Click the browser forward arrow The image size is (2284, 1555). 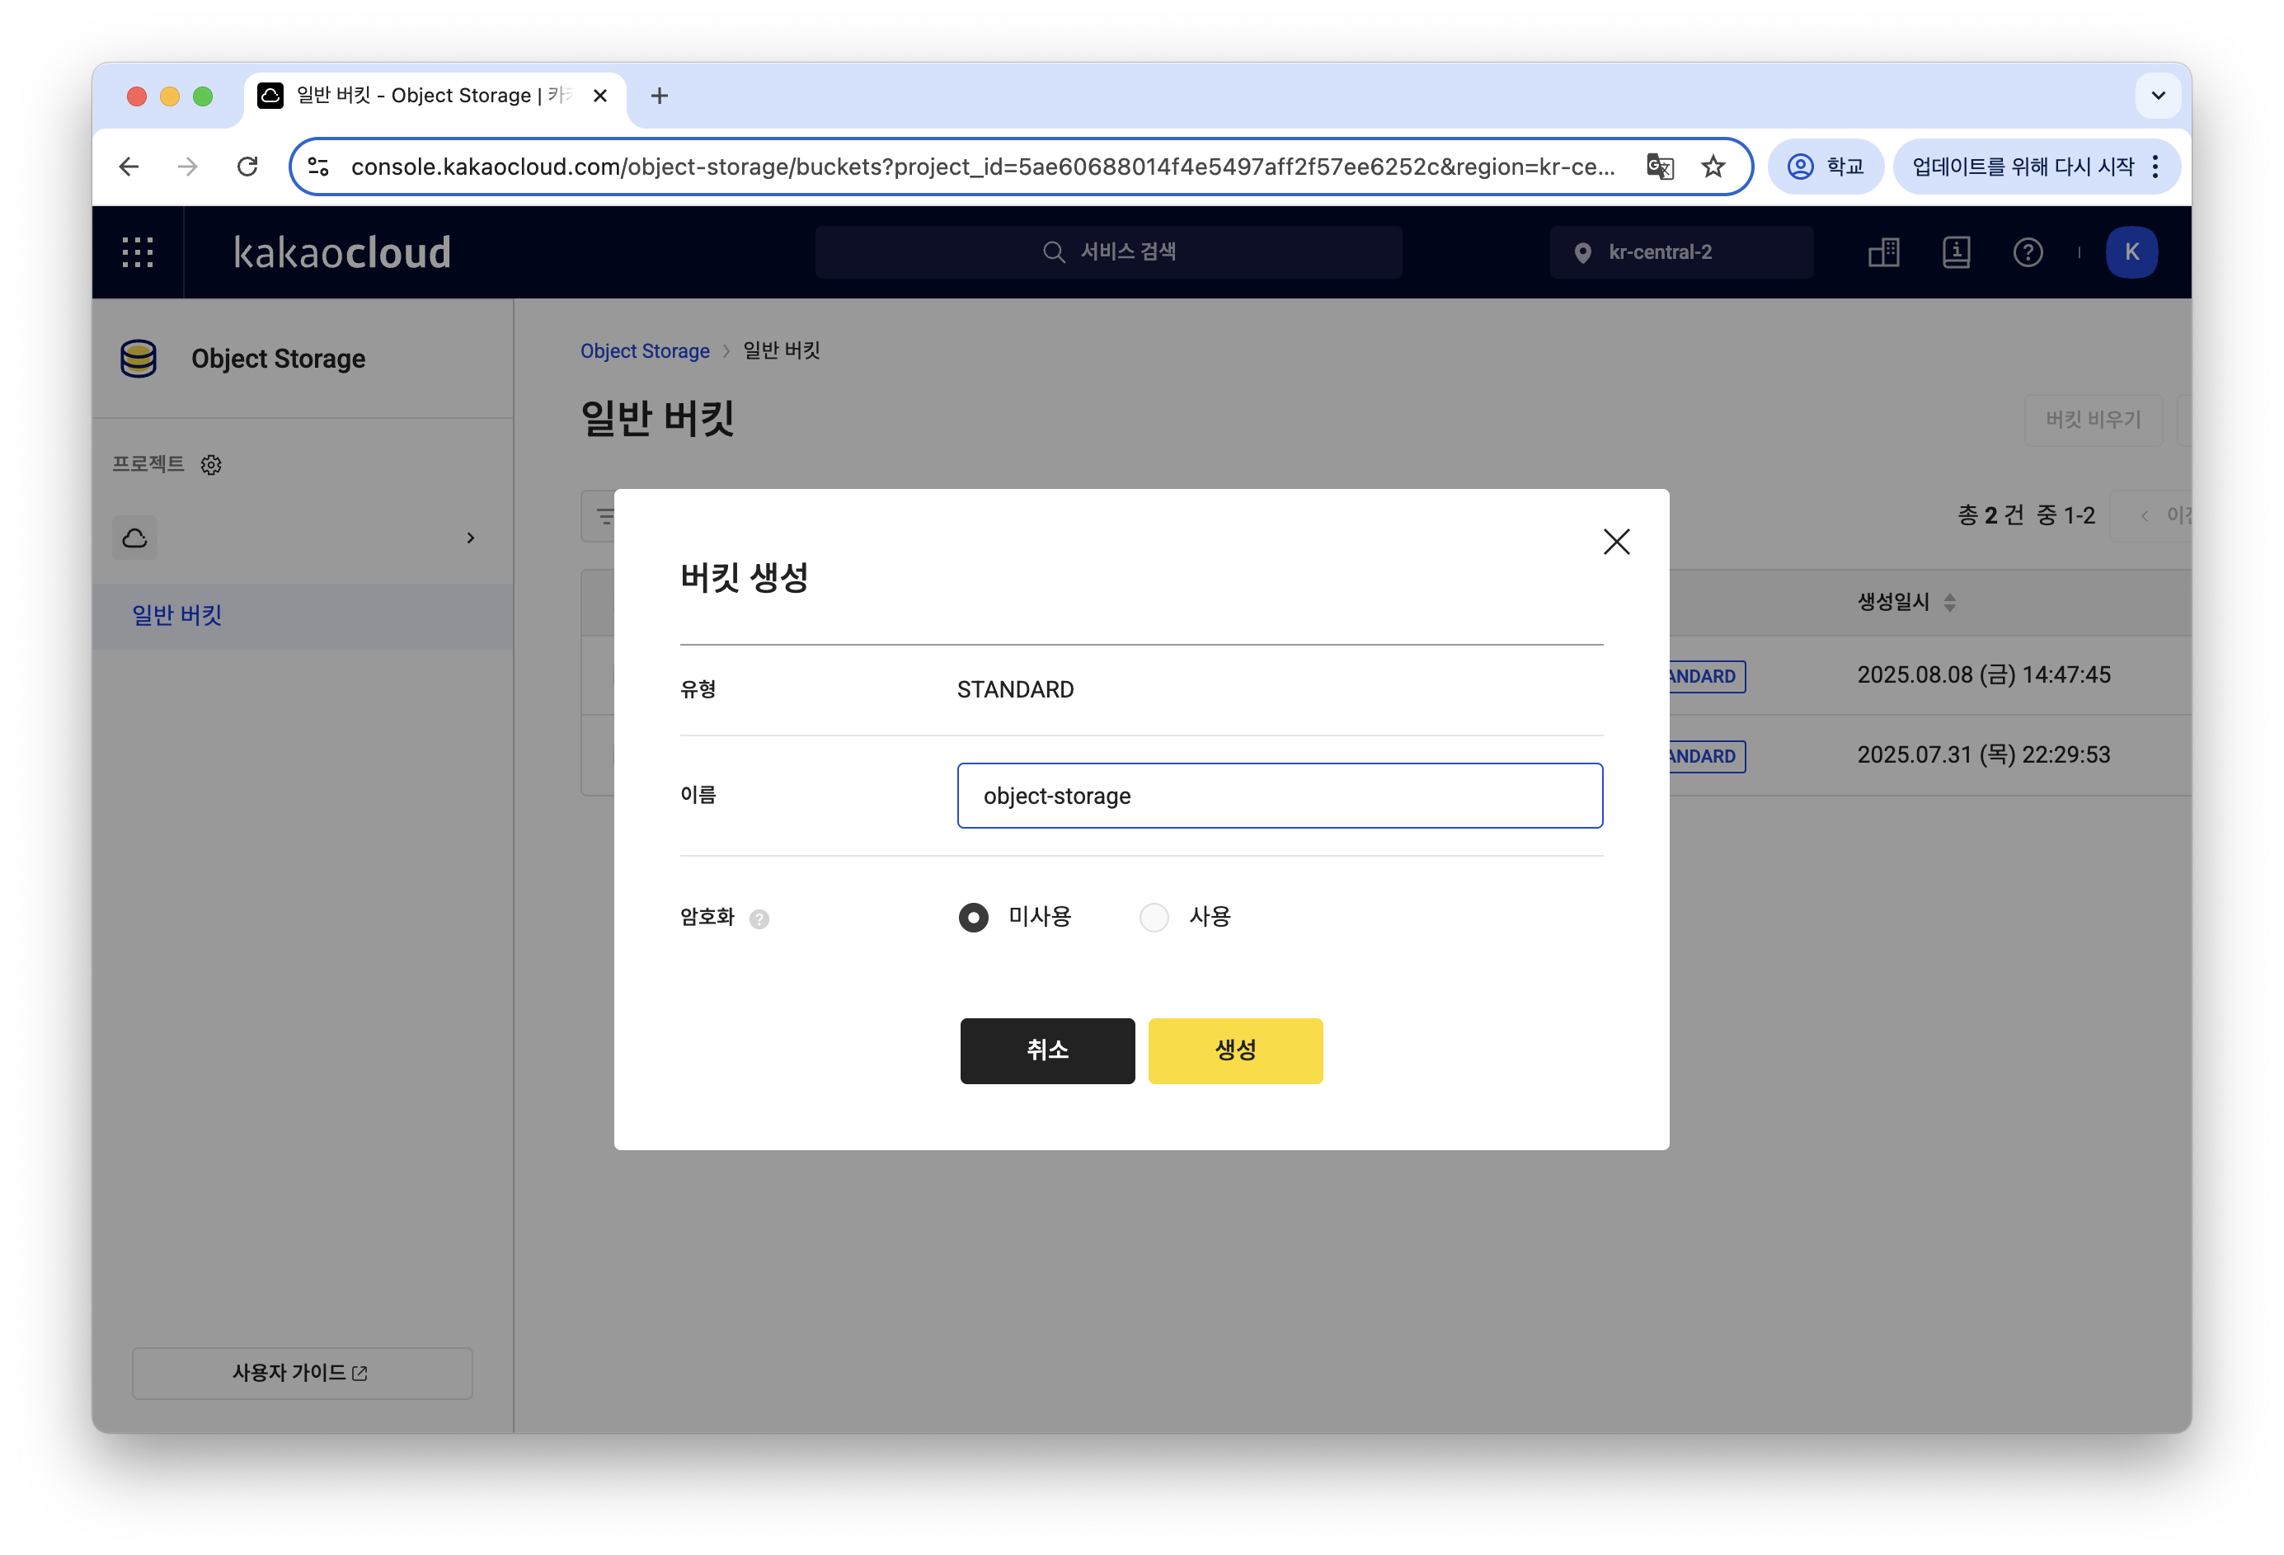tap(186, 167)
